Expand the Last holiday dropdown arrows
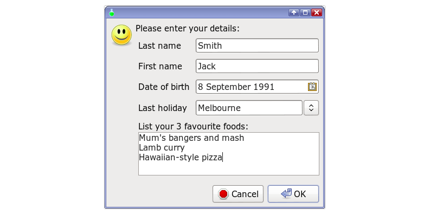This screenshot has height=215, width=430. [x=311, y=108]
